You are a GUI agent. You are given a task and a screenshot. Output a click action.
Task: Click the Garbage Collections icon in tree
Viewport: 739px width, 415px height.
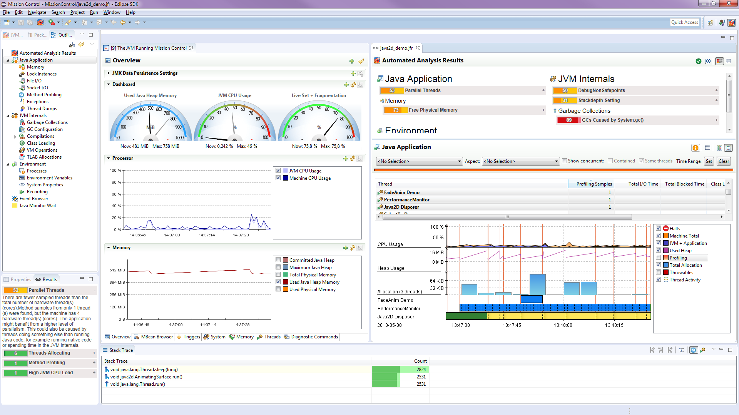point(22,122)
